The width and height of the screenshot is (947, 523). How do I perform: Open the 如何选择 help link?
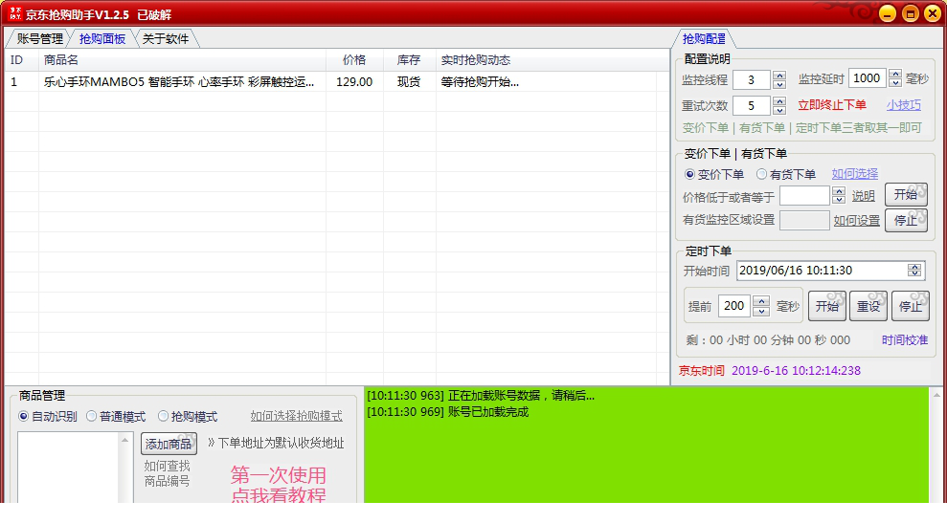tap(854, 174)
